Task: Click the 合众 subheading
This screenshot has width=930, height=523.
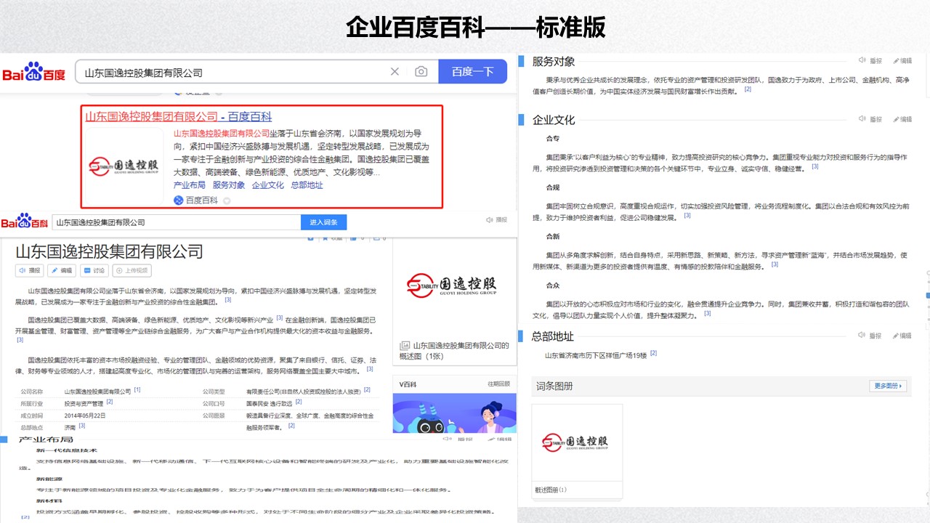Action: point(553,285)
